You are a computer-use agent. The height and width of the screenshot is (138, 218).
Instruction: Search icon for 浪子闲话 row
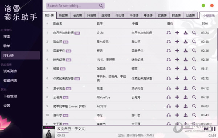coord(194,88)
